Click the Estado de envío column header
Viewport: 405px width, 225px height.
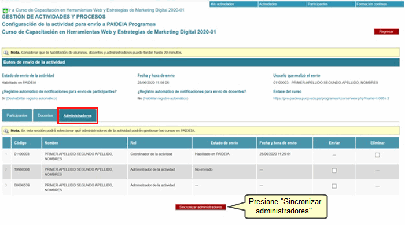pyautogui.click(x=224, y=143)
